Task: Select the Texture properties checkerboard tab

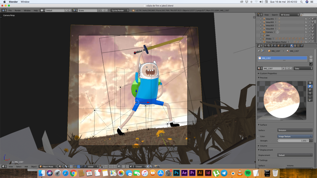Action: (x=295, y=46)
